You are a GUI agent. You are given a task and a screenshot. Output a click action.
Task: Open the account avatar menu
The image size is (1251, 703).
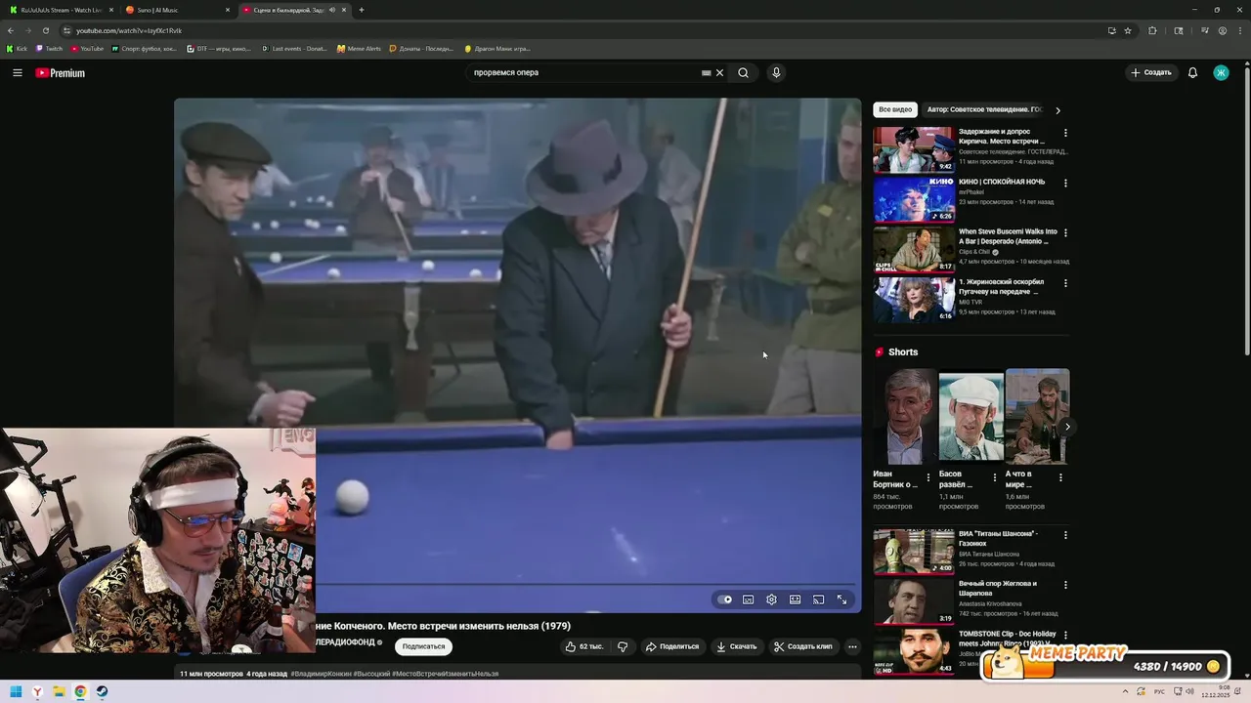[1221, 72]
